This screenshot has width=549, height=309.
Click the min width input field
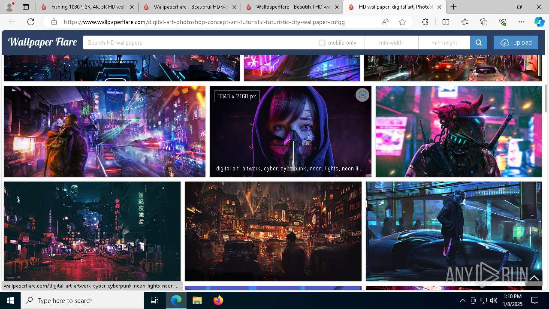tap(391, 42)
